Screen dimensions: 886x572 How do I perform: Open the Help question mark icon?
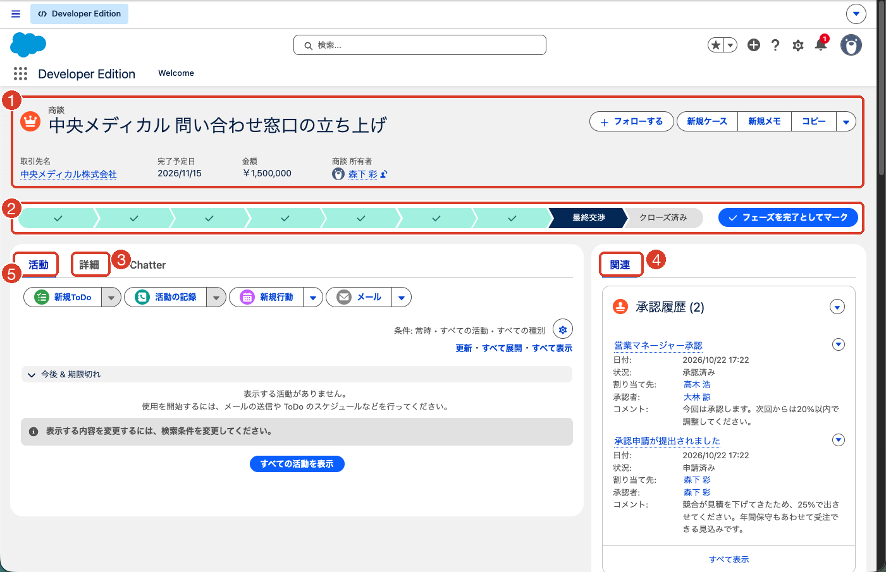(775, 45)
